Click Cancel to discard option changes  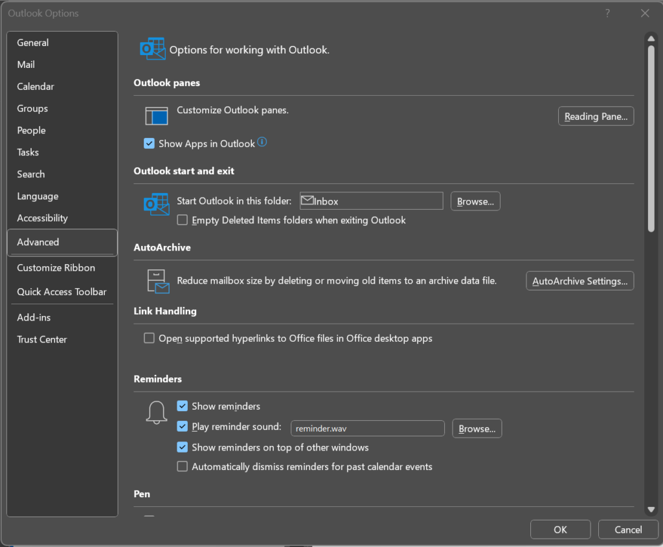628,530
